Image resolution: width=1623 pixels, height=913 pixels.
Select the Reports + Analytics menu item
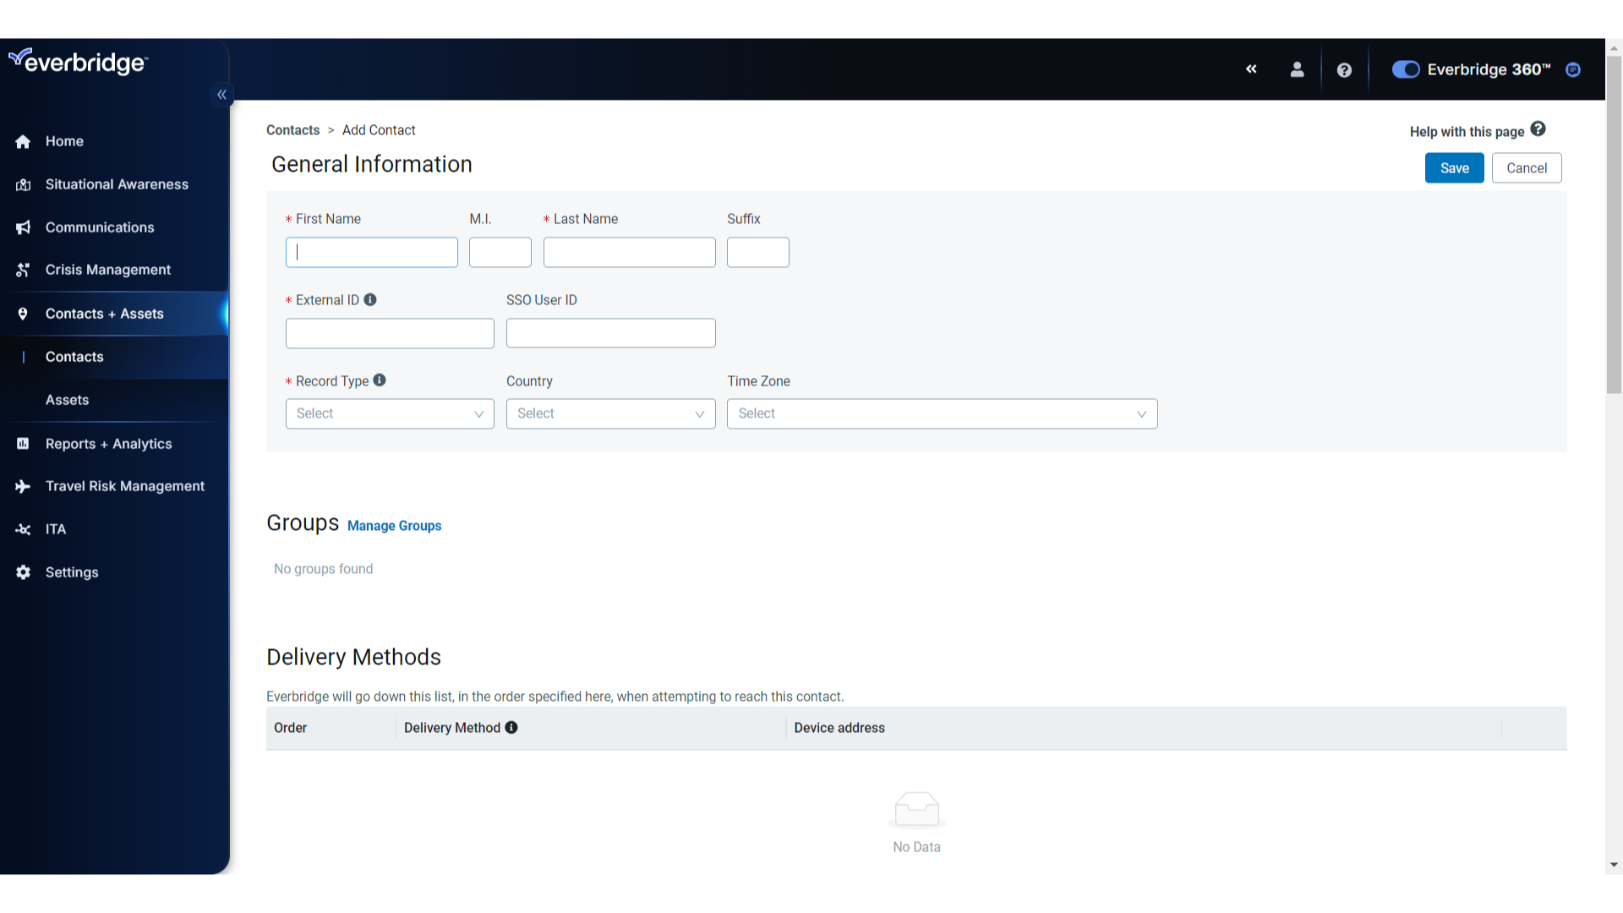(108, 443)
